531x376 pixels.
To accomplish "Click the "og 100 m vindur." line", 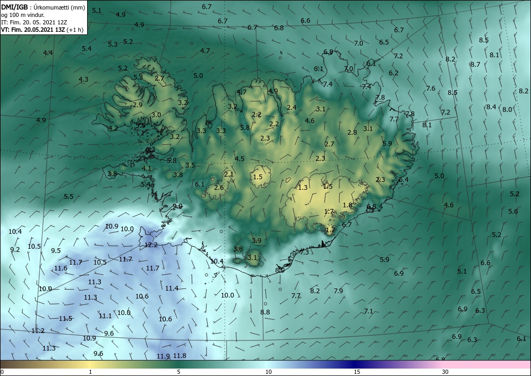I will coord(23,15).
